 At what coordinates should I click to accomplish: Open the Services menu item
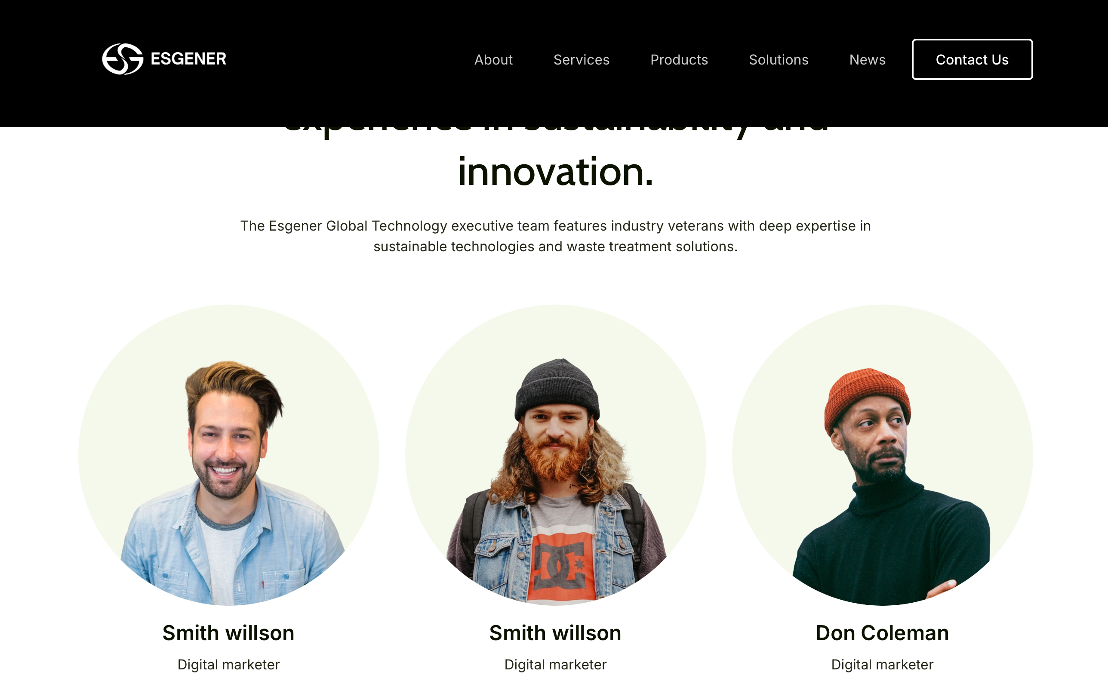click(582, 59)
